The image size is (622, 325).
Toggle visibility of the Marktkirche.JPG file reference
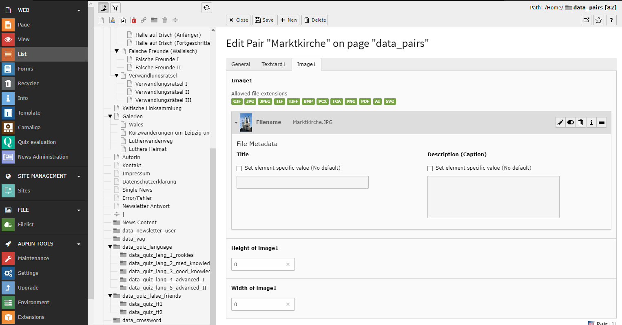pos(571,122)
